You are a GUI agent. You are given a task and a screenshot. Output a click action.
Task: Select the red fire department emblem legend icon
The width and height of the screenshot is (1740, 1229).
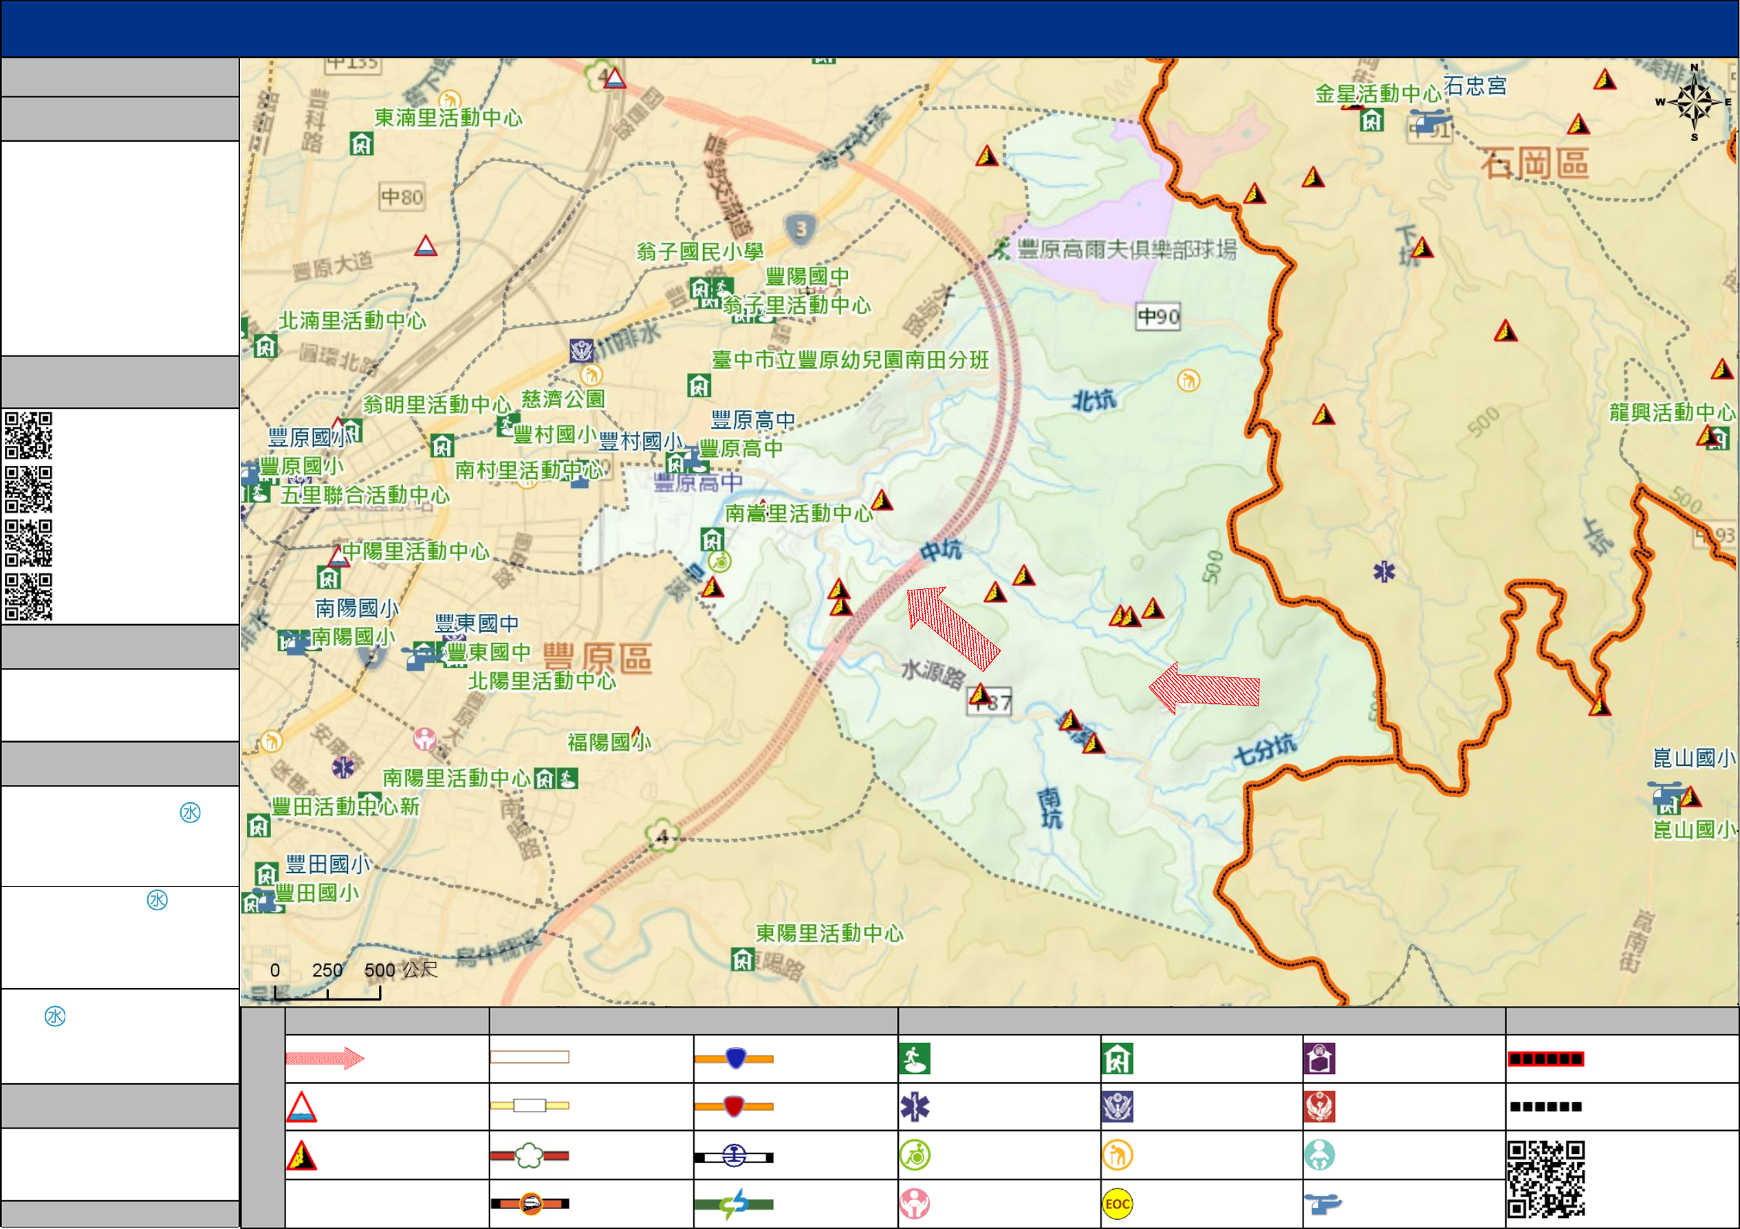click(1319, 1107)
